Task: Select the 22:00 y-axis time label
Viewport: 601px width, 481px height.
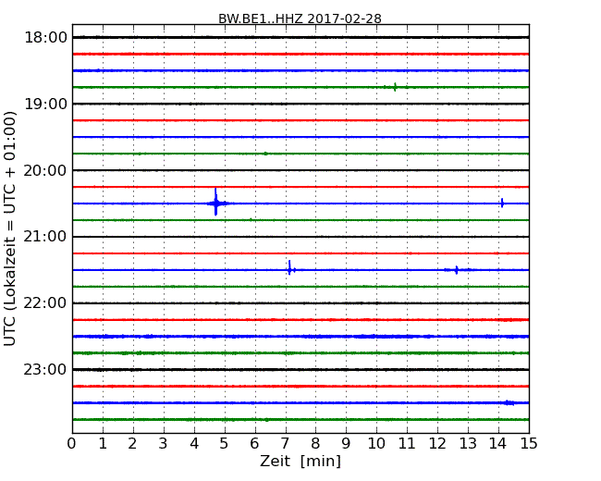Action: click(x=45, y=303)
